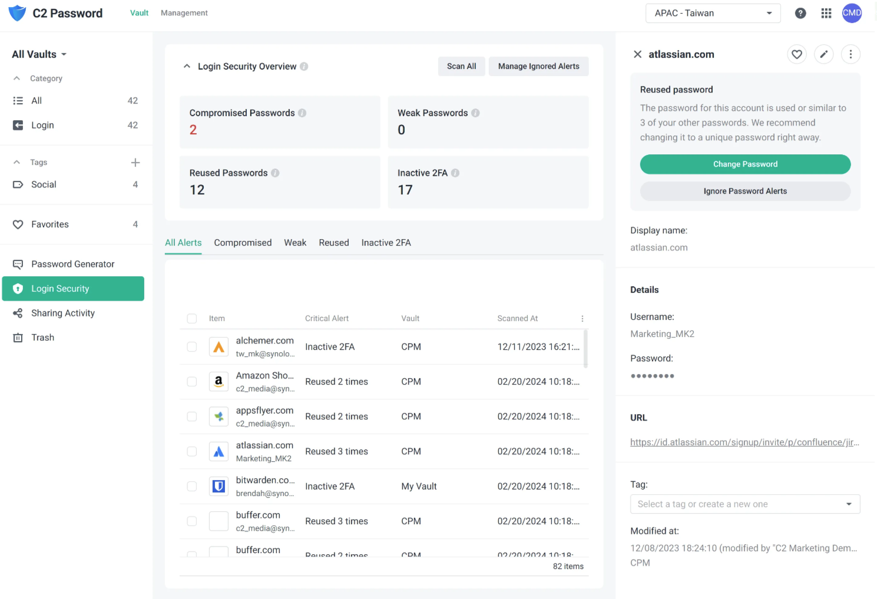Check the buffer.com c2_media row checkbox
The width and height of the screenshot is (877, 599).
tap(192, 521)
